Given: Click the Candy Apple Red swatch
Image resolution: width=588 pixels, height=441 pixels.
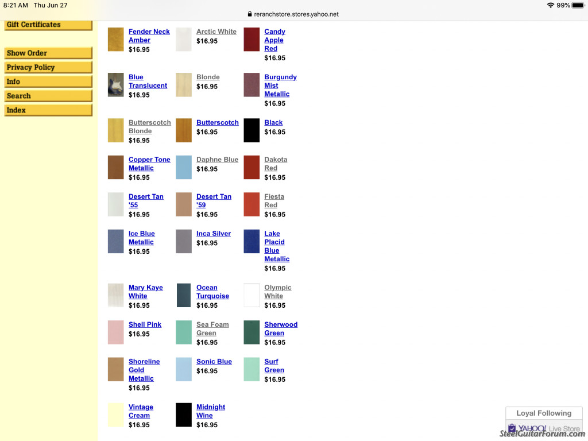Looking at the screenshot, I should 252,40.
